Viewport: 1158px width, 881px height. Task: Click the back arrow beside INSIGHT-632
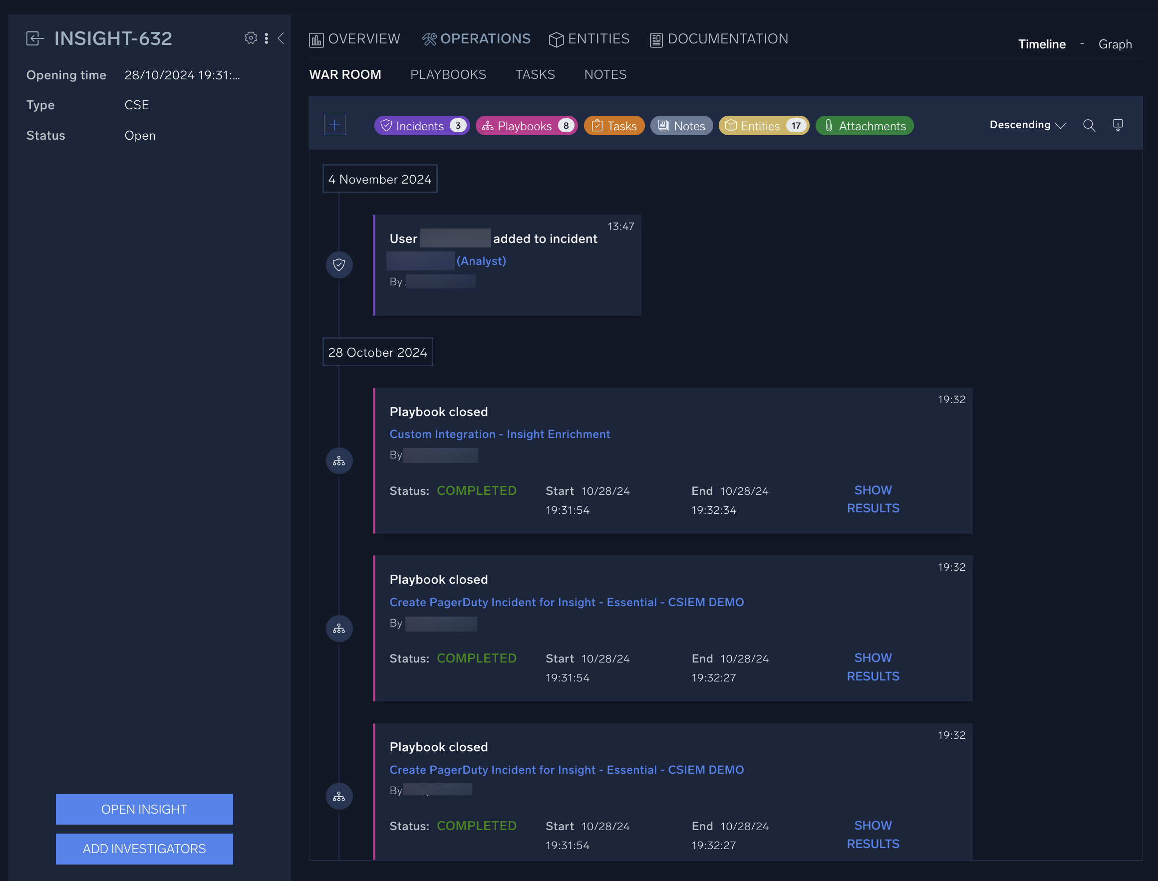(x=34, y=38)
